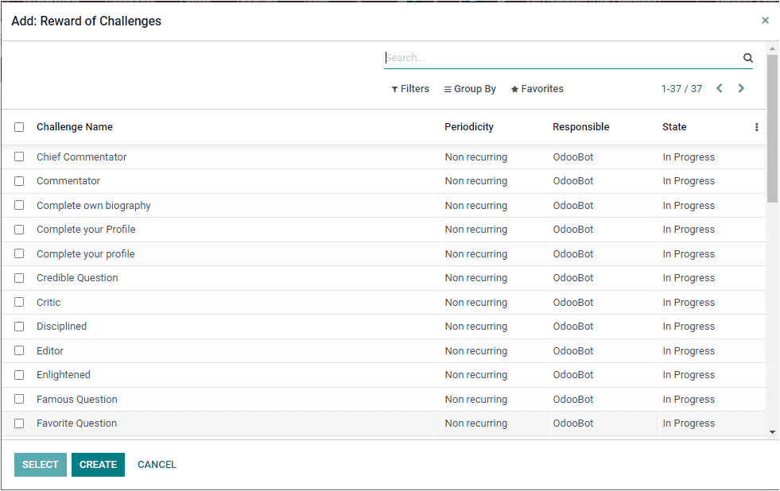Image resolution: width=780 pixels, height=491 pixels.
Task: Open the Filters funnel icon
Action: coord(395,89)
